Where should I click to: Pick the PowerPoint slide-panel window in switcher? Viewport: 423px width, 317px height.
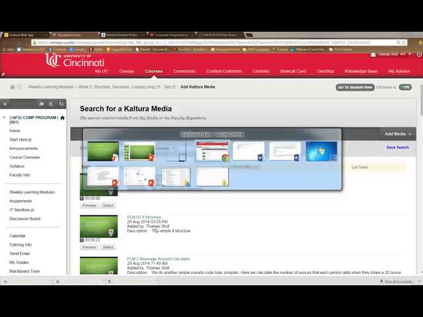[139, 151]
